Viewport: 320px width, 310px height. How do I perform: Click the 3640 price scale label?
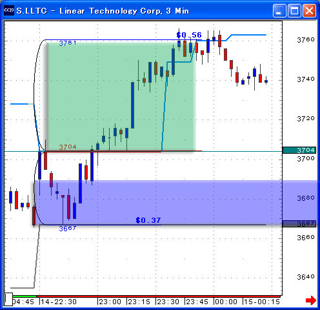(306, 277)
